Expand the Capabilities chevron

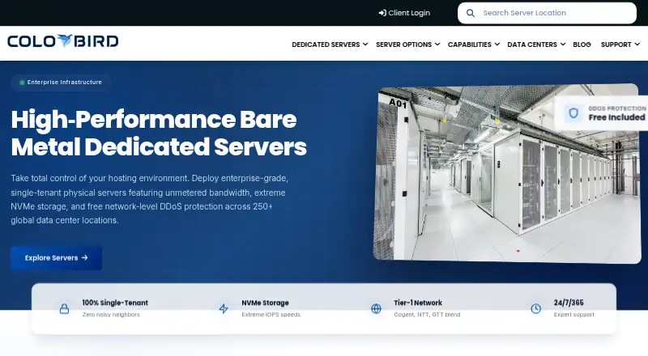coord(497,44)
